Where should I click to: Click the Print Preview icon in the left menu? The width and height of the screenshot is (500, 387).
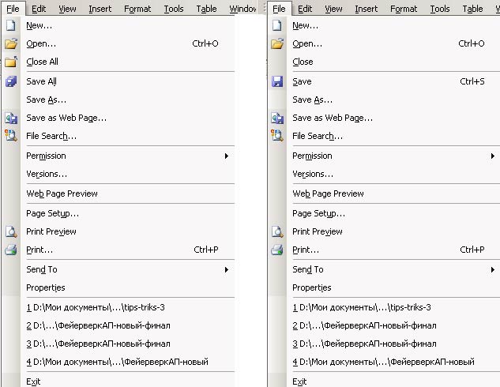click(x=11, y=231)
